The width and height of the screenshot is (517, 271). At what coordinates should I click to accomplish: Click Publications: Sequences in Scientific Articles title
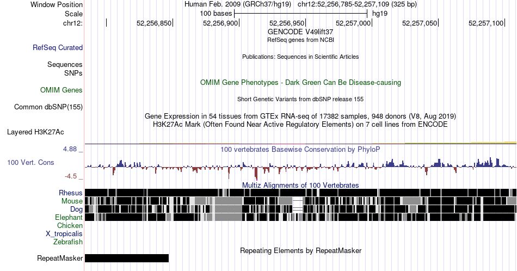tap(300, 57)
